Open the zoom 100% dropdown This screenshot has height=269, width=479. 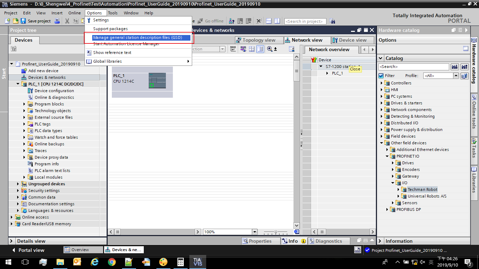coord(255,232)
